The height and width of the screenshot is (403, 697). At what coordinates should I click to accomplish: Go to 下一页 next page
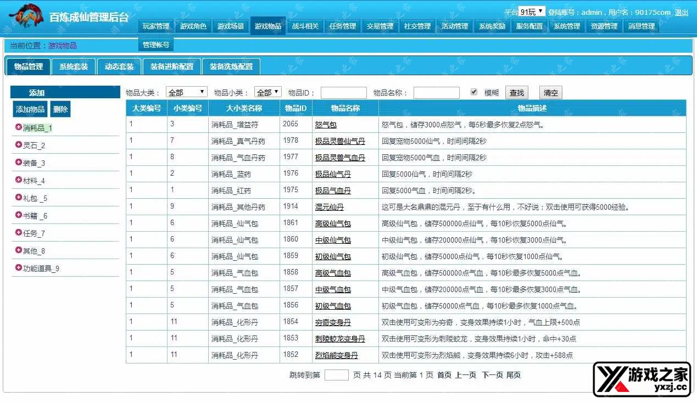pos(492,375)
